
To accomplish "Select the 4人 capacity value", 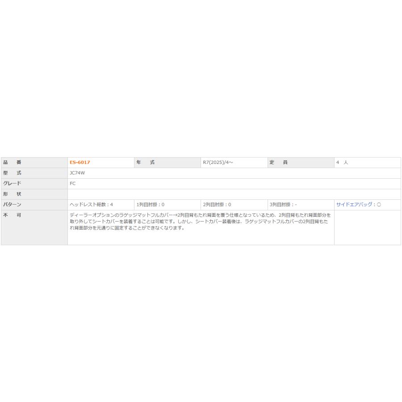I will tap(343, 163).
